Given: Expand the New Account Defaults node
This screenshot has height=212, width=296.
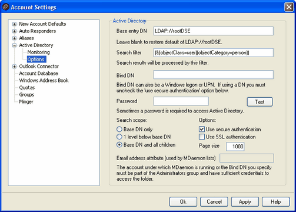Looking at the screenshot, I should [14, 24].
